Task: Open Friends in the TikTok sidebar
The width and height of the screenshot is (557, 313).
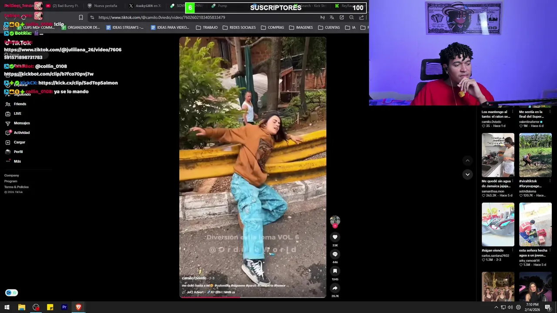Action: (20, 104)
